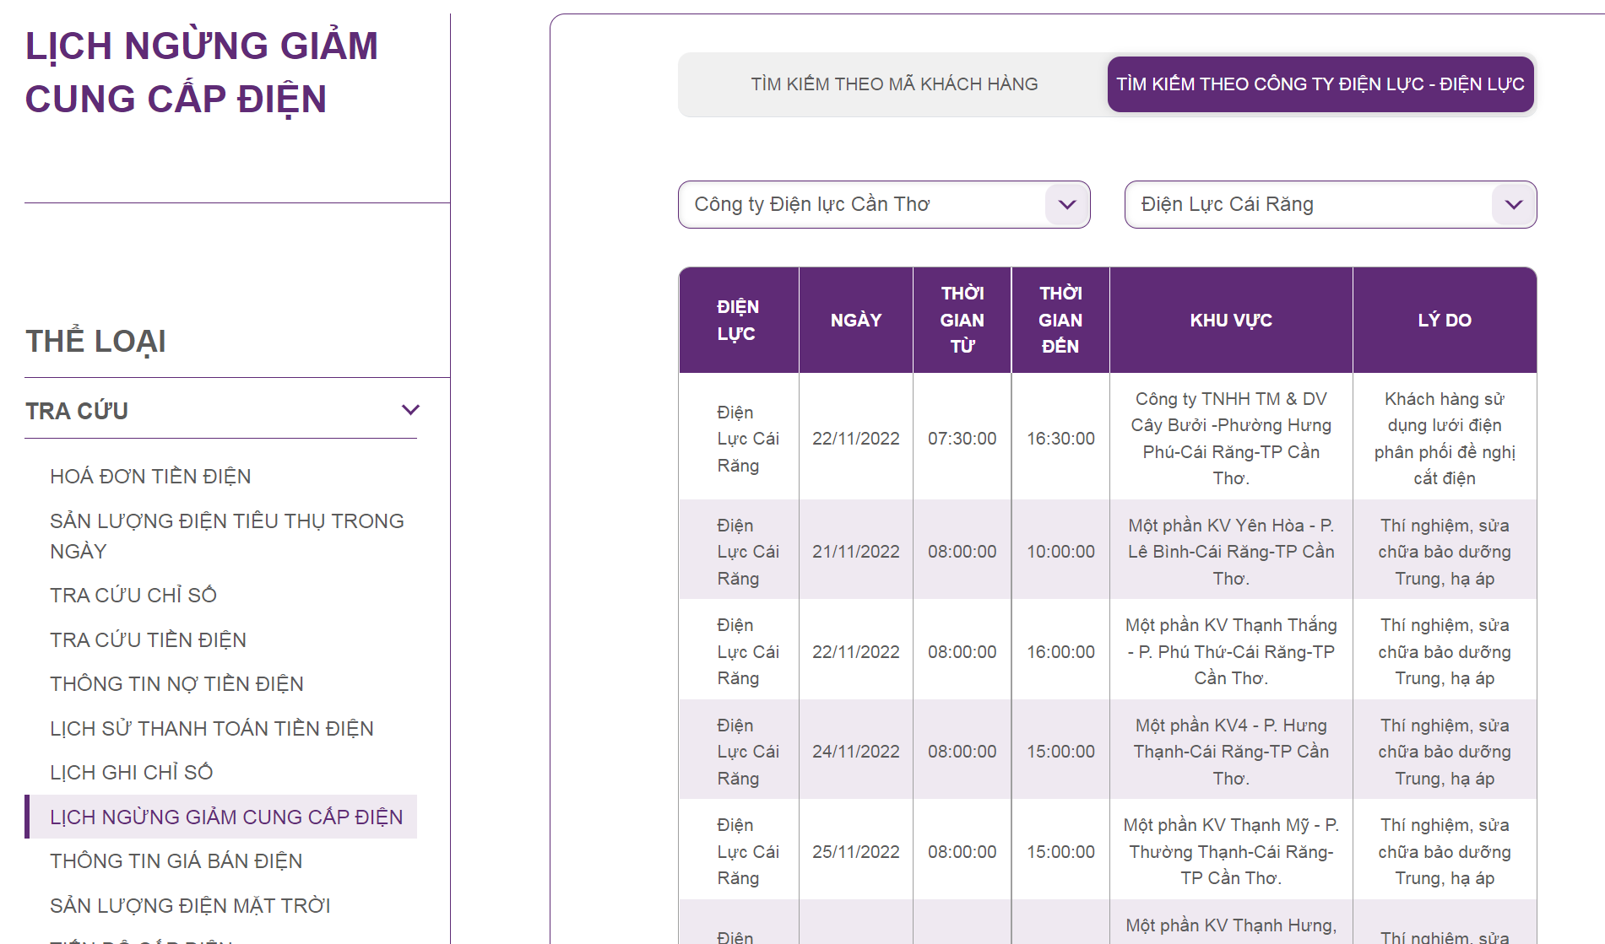View LỊCH SỬ THANH TOÁN TIỀN ĐIỆN
This screenshot has height=944, width=1605.
pyautogui.click(x=211, y=729)
